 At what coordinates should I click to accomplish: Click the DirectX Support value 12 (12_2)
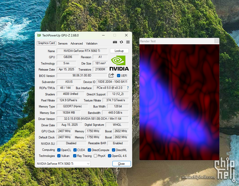(x=118, y=94)
